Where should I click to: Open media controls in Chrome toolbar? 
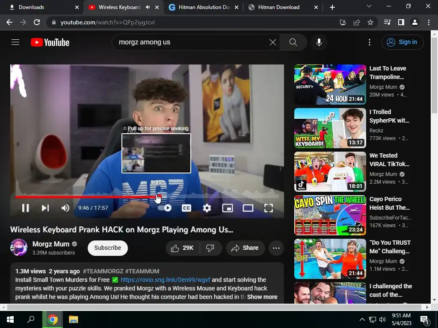[388, 22]
